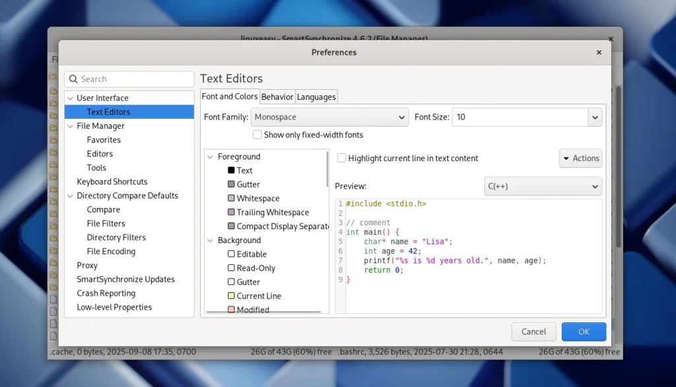Click the search magnifier icon in sidebar
676x387 pixels.
click(73, 79)
